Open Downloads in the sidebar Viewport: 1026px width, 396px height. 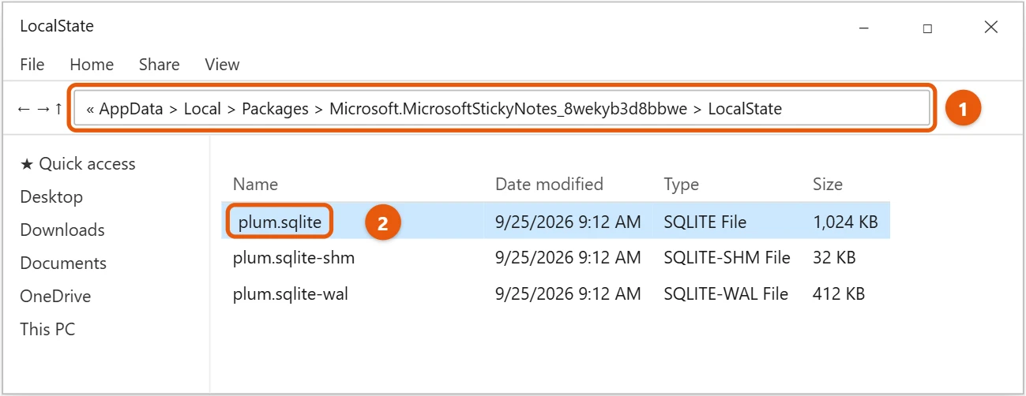pyautogui.click(x=62, y=230)
